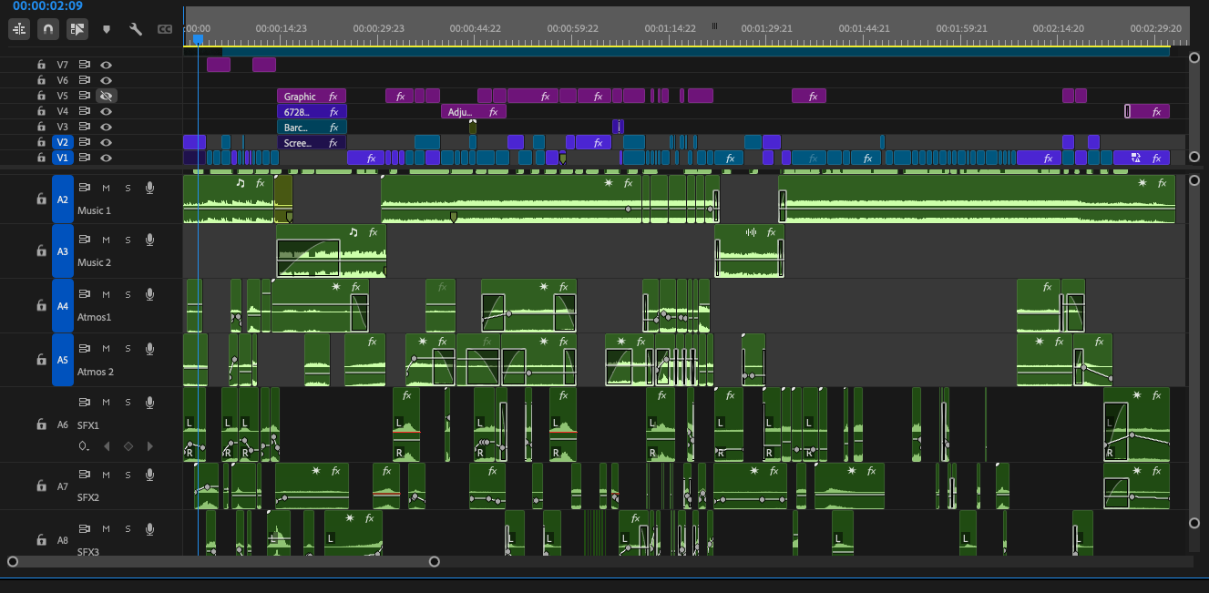Open Timeline Display Settings wrench menu
Screen dimensions: 1209x593
[x=136, y=29]
